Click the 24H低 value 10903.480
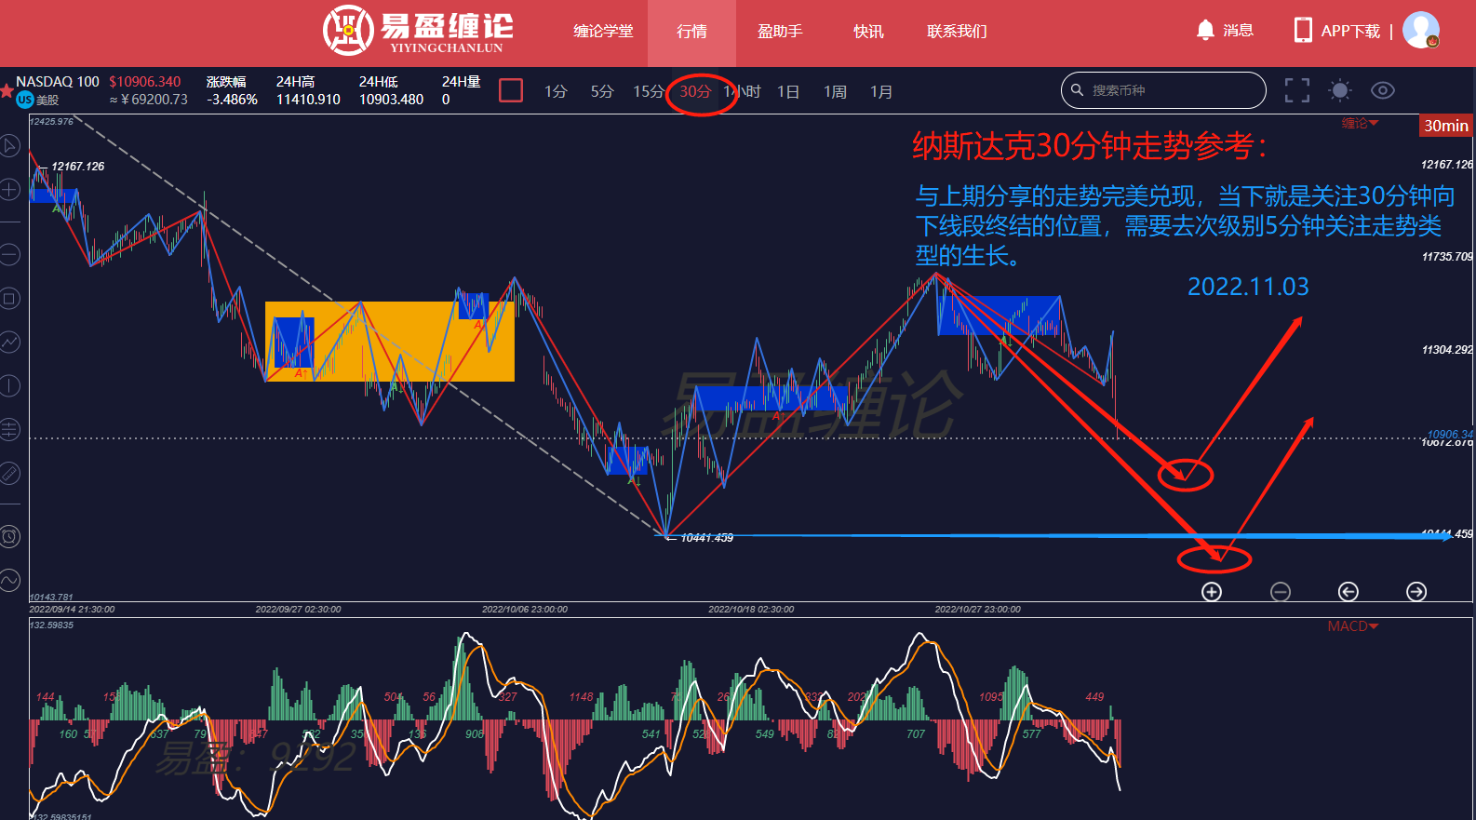The width and height of the screenshot is (1476, 820). pyautogui.click(x=391, y=100)
